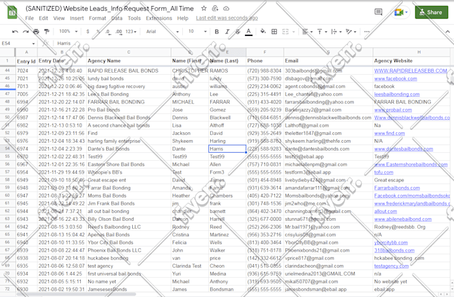Viewport: 454px width, 297px height.
Task: Open ybercitybb.com link
Action: point(391,242)
